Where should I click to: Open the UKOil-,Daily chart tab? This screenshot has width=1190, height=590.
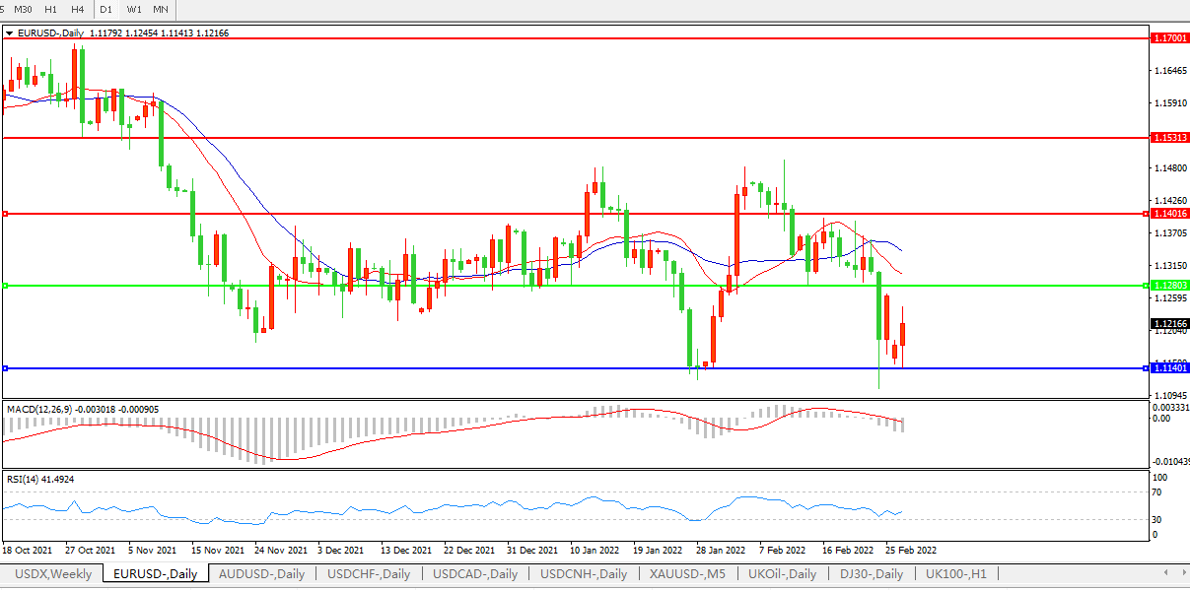point(782,573)
